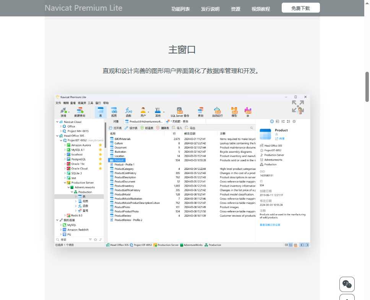Collapse the ProjectDT-0052 tree node
Image resolution: width=370 pixels, height=300 pixels.
(61, 140)
